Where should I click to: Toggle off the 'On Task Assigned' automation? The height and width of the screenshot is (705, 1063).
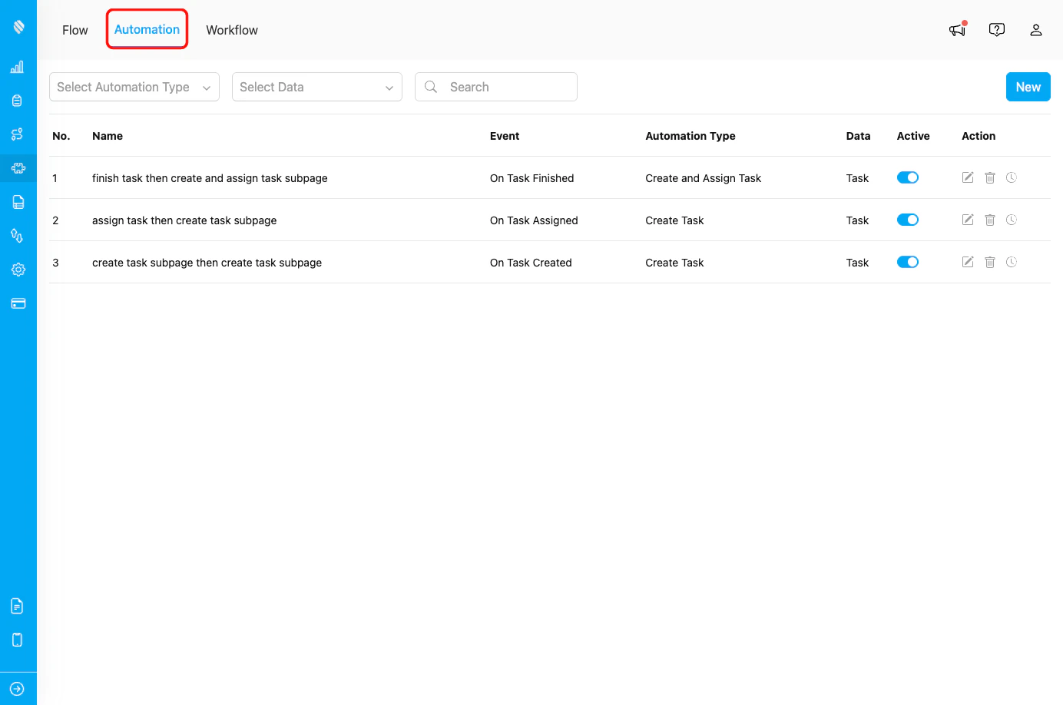pyautogui.click(x=907, y=220)
